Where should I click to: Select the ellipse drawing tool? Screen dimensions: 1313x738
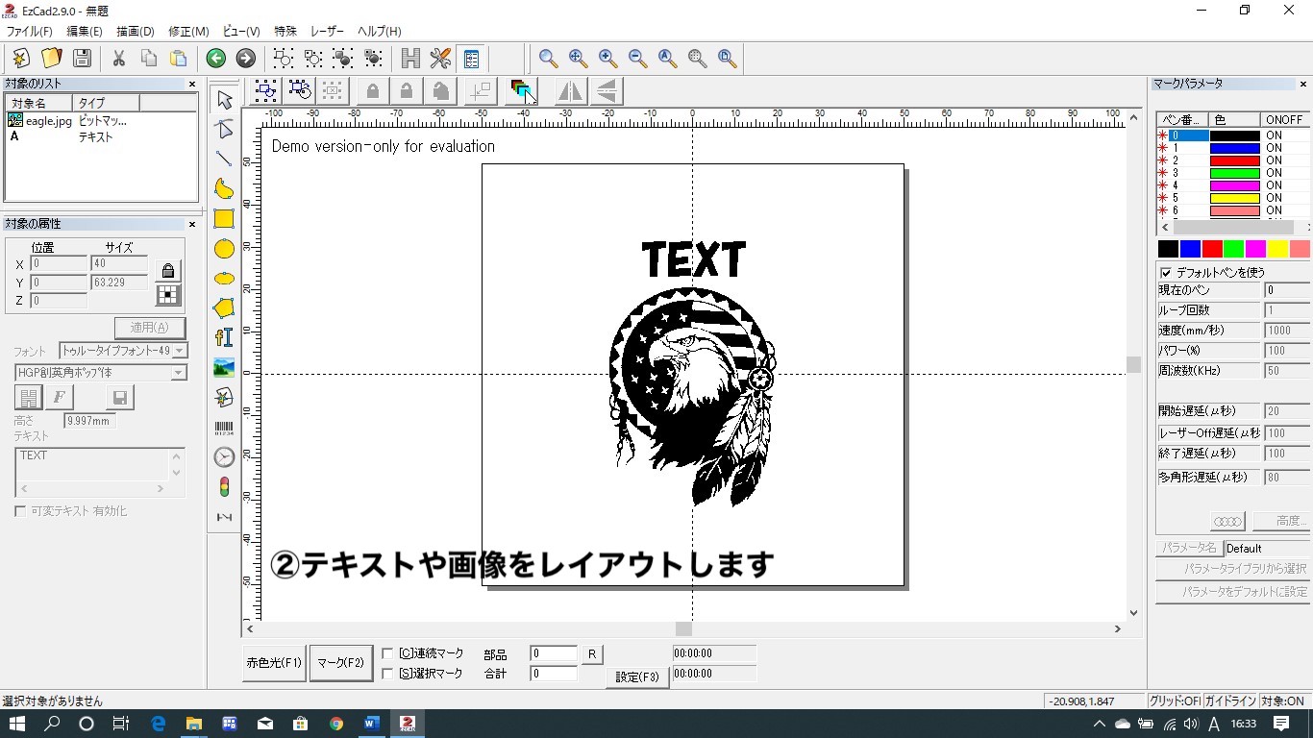(224, 279)
